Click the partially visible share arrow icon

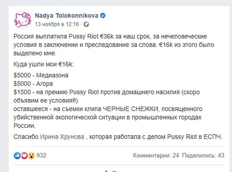(x=107, y=171)
